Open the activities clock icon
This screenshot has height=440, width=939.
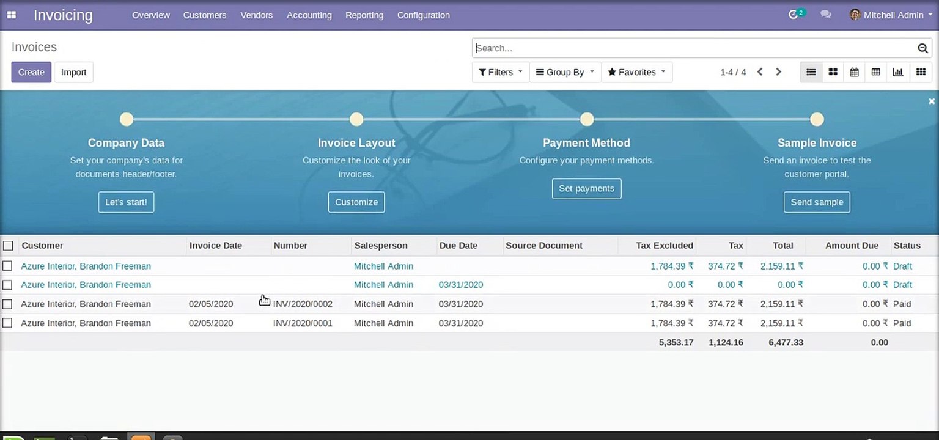(x=794, y=15)
